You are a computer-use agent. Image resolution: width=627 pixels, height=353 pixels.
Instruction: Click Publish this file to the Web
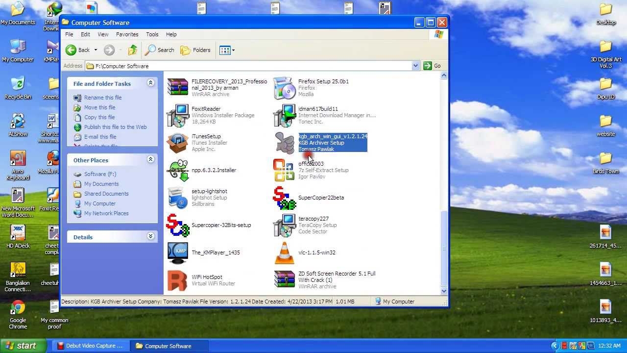tap(115, 127)
